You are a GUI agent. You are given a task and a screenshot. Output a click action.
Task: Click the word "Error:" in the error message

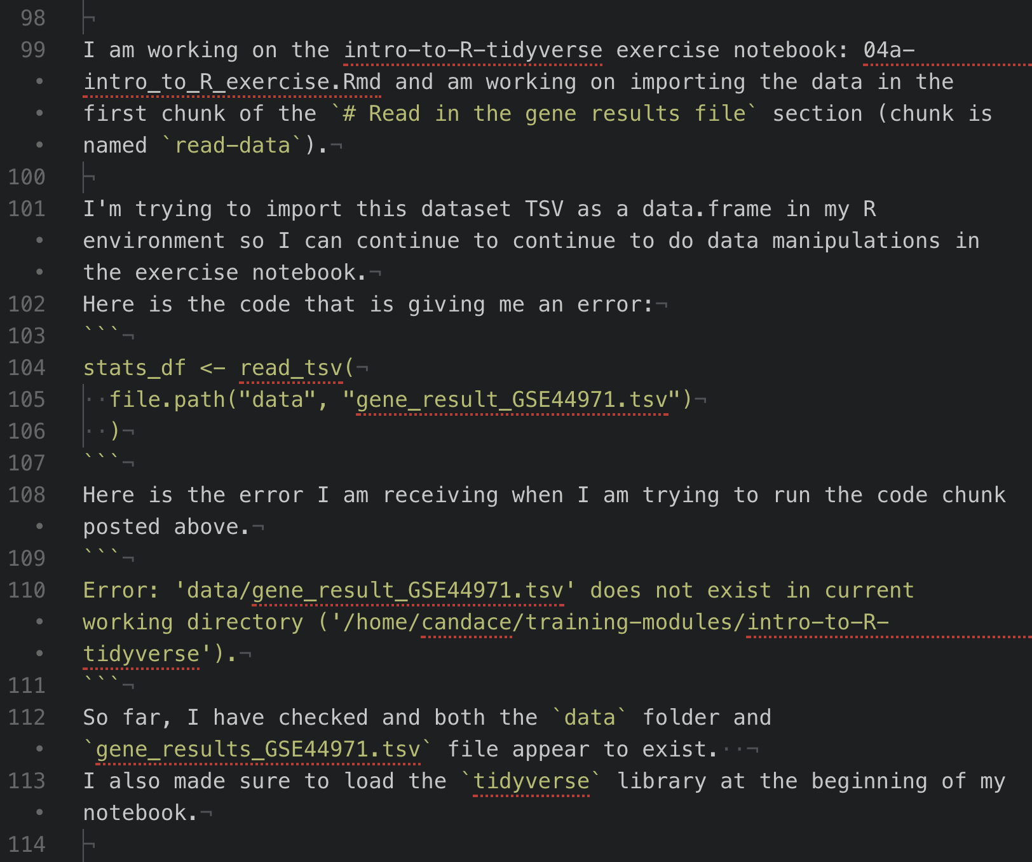coord(121,590)
